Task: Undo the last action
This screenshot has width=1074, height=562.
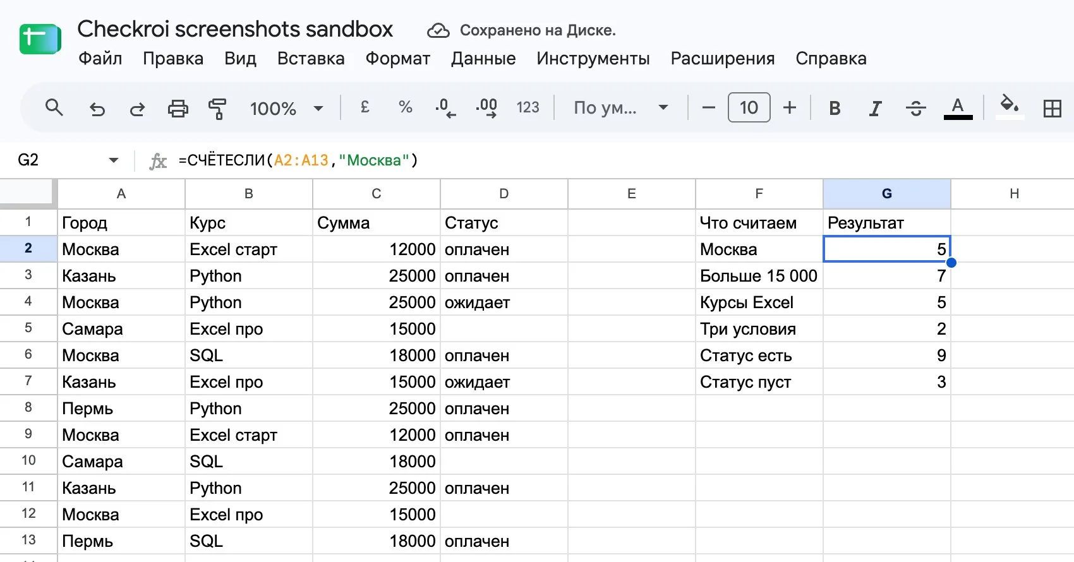Action: tap(97, 109)
